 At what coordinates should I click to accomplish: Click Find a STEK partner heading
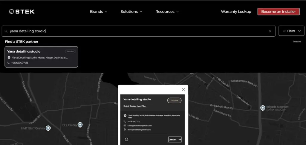pos(22,42)
